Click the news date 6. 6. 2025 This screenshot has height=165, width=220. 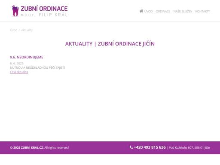point(17,63)
